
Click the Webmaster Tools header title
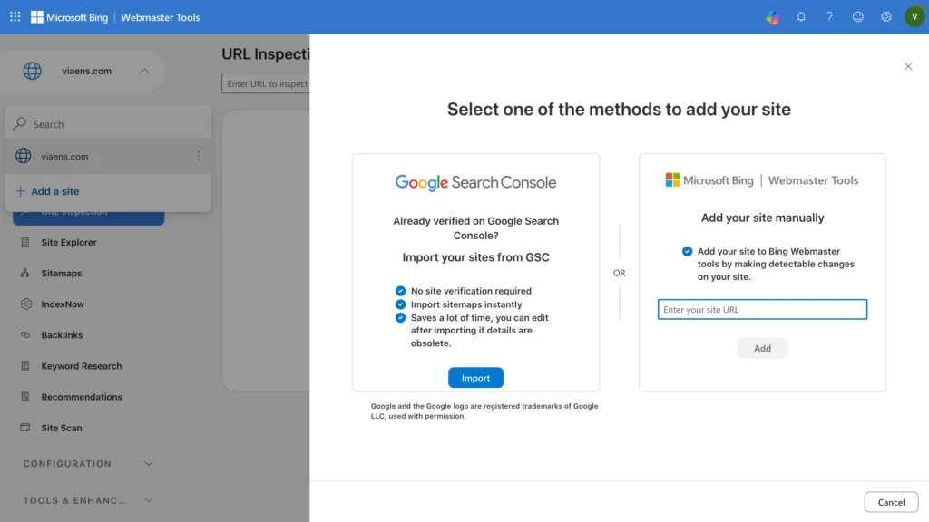160,17
